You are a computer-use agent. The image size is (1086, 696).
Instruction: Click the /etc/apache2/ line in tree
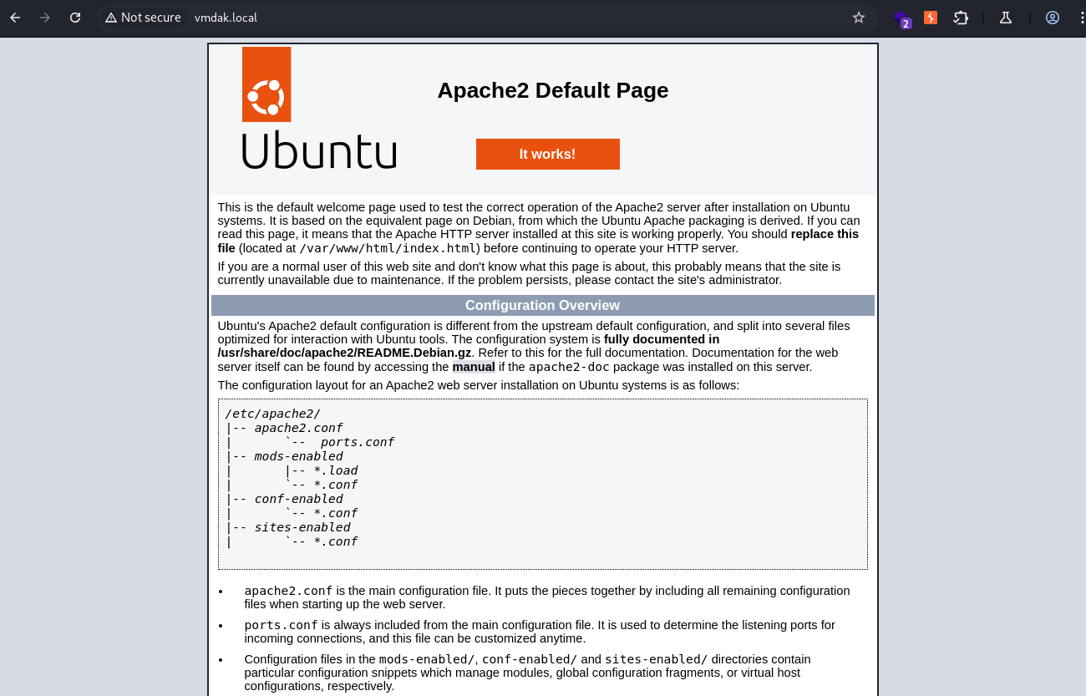point(272,414)
